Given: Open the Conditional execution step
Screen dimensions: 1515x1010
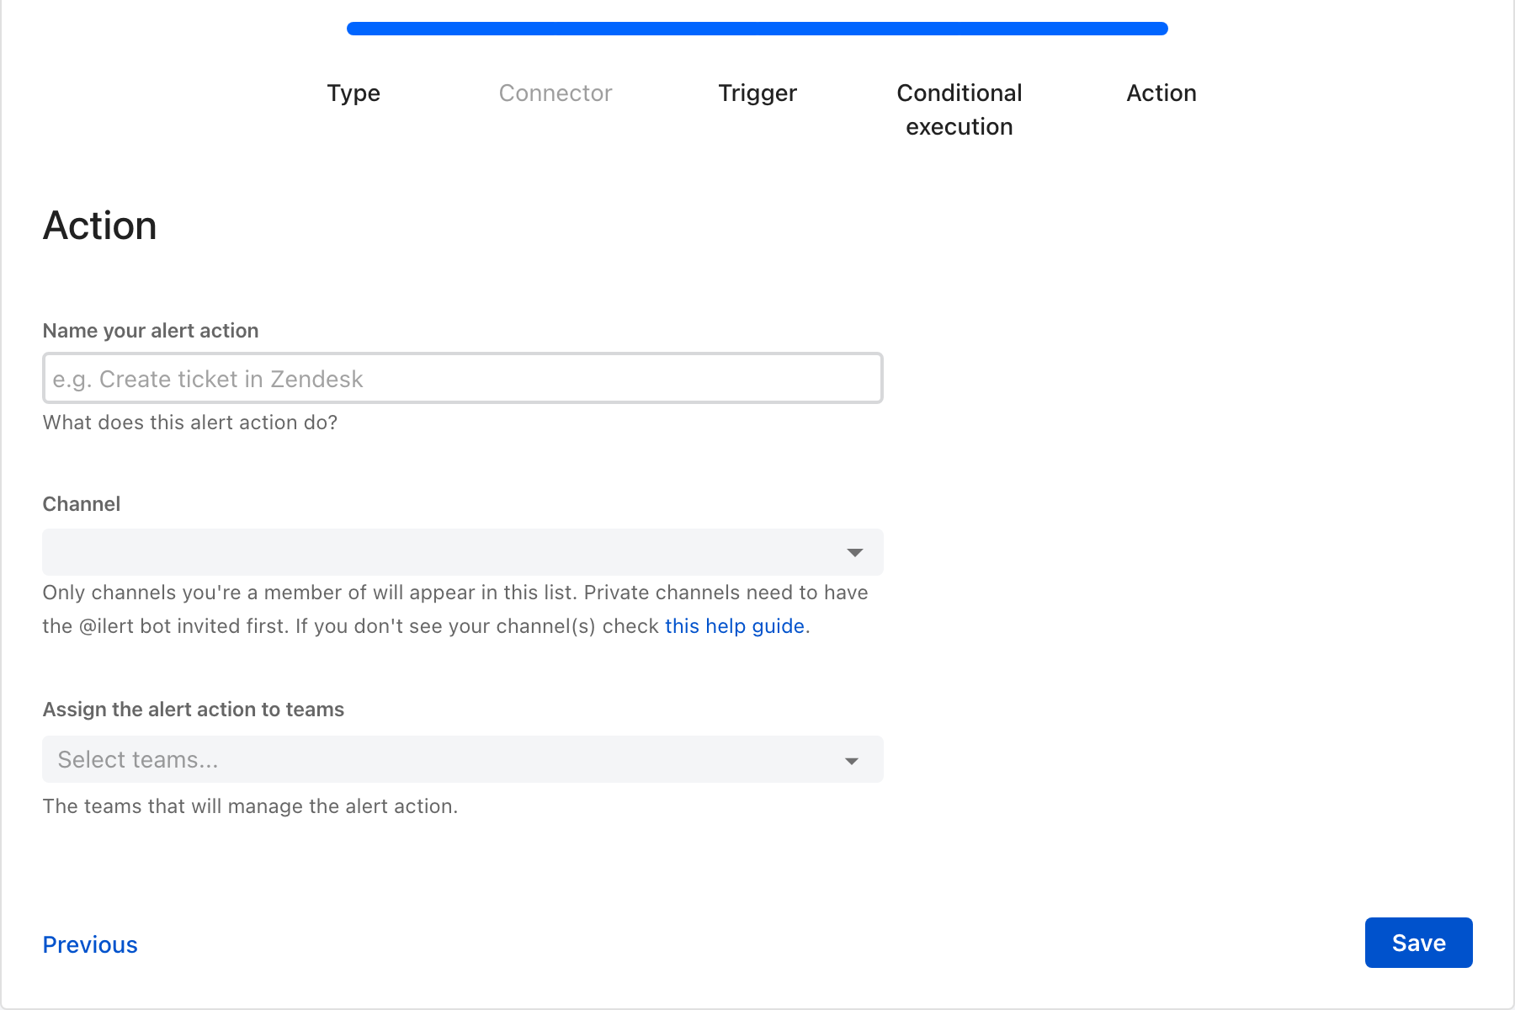Looking at the screenshot, I should pos(959,109).
